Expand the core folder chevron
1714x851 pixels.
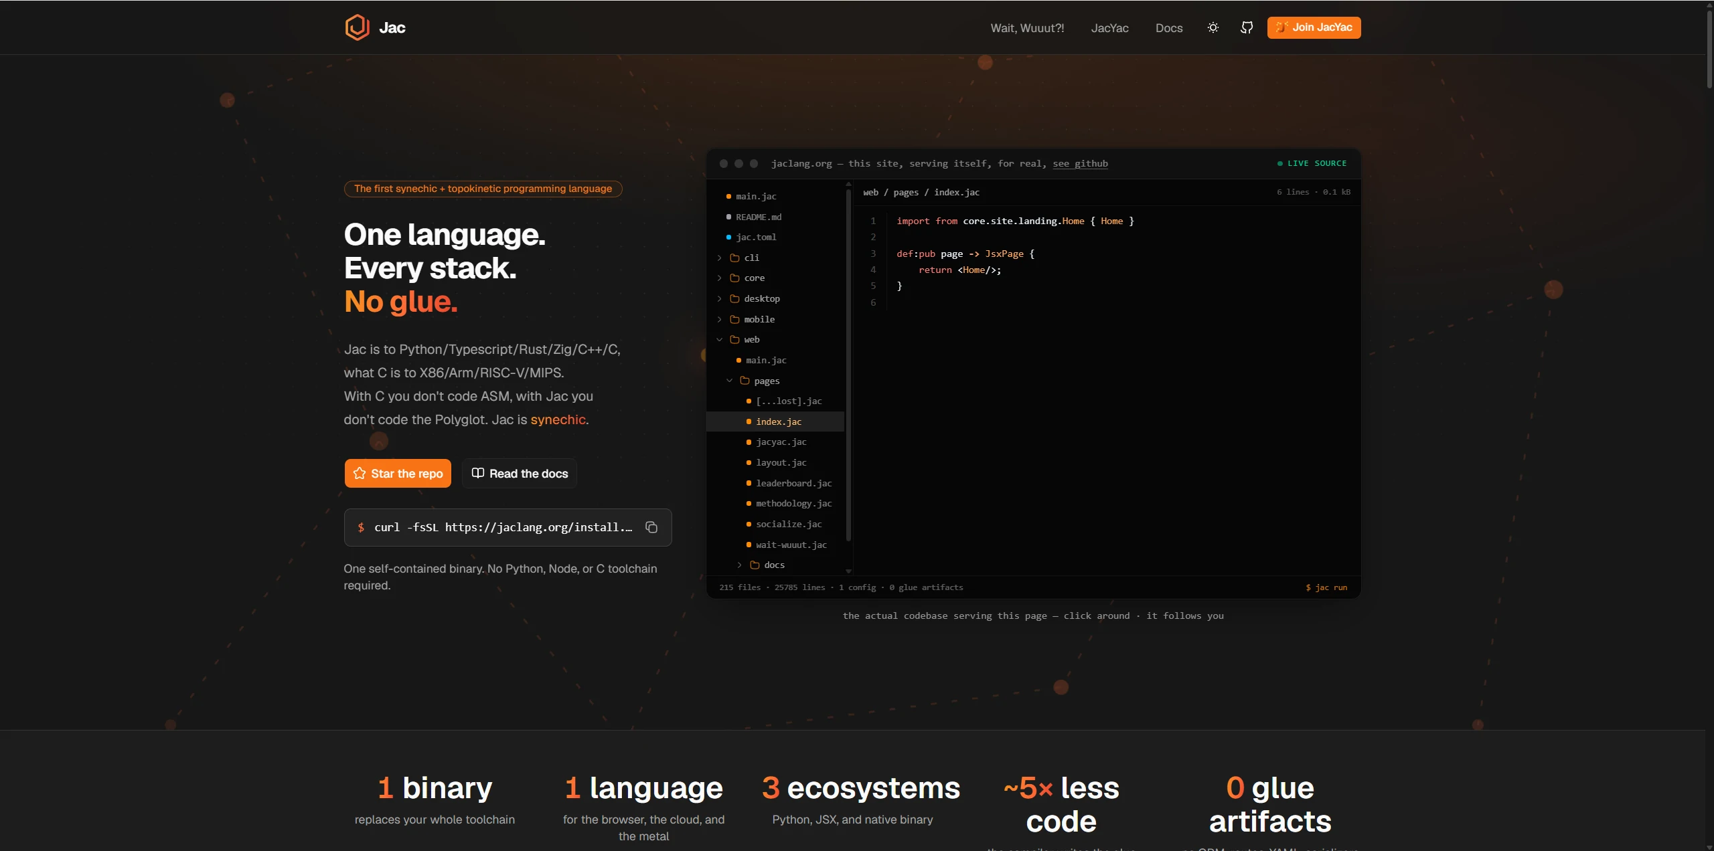[x=720, y=278]
